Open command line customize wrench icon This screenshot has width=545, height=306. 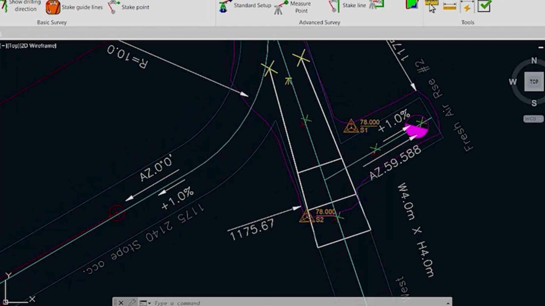click(x=132, y=302)
